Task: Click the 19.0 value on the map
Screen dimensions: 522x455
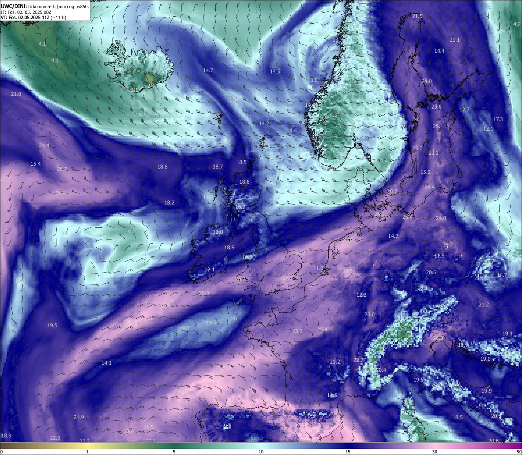Action: click(485, 359)
